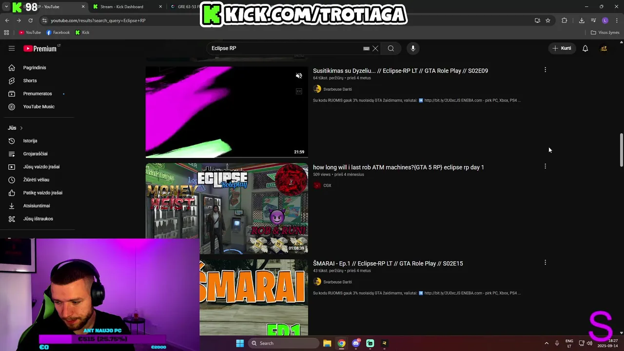The image size is (624, 351).
Task: Open Visos žymės all bookmarks folder
Action: [x=605, y=33]
